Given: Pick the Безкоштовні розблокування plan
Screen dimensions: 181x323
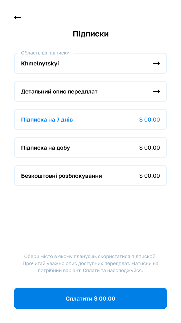Looking at the screenshot, I should (x=90, y=176).
